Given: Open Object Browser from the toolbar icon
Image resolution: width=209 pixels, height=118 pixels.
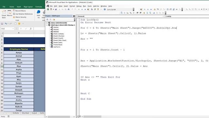Looking at the screenshot, I should click(98, 10).
